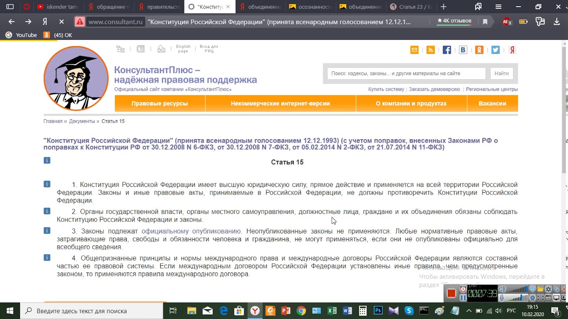Adjust the recorder speaker volume slider
Image resolution: width=568 pixels, height=319 pixels.
tap(518, 289)
